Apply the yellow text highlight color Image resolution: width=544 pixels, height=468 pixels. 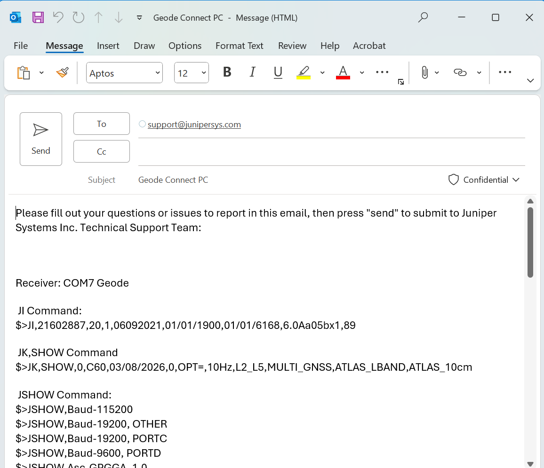pos(304,72)
